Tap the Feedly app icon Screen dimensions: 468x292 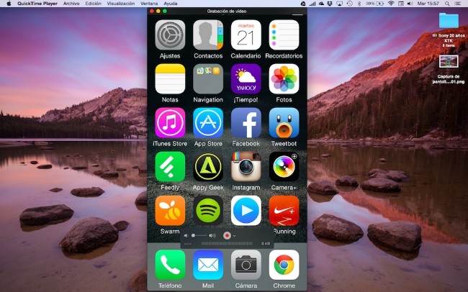pos(170,167)
